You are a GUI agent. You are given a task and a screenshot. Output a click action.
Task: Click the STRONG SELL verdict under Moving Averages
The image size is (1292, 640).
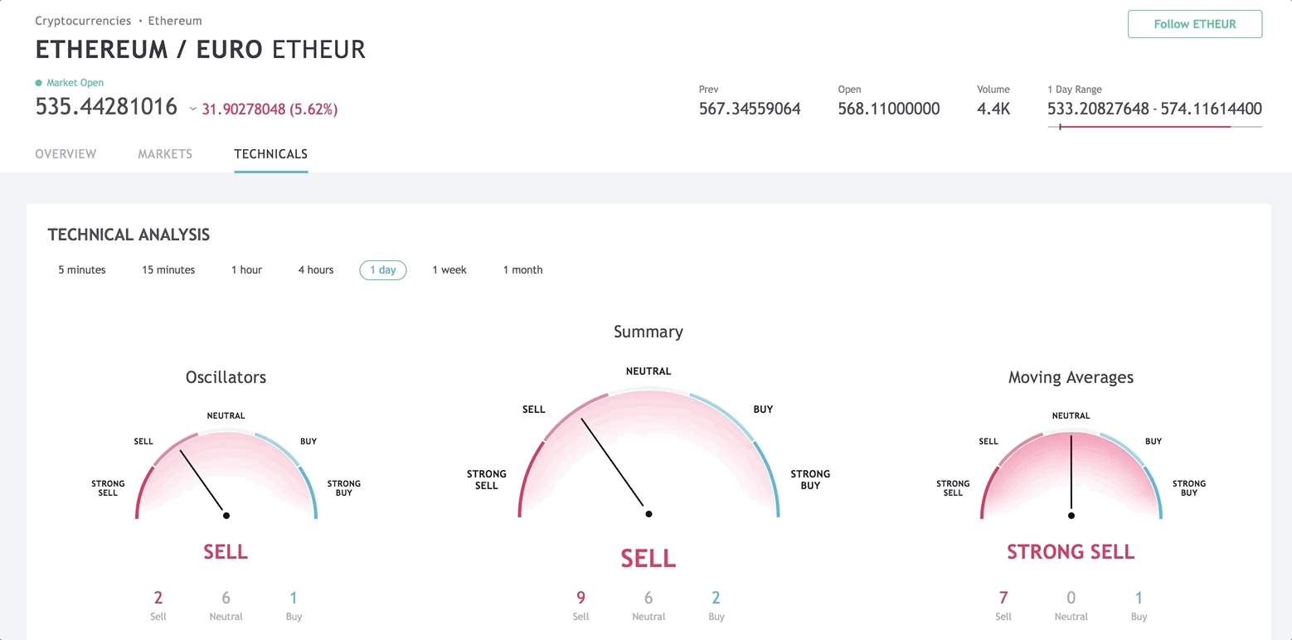click(x=1071, y=552)
